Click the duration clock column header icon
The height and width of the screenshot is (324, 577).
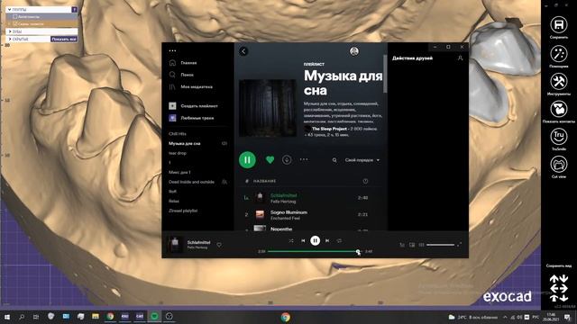[x=365, y=181]
